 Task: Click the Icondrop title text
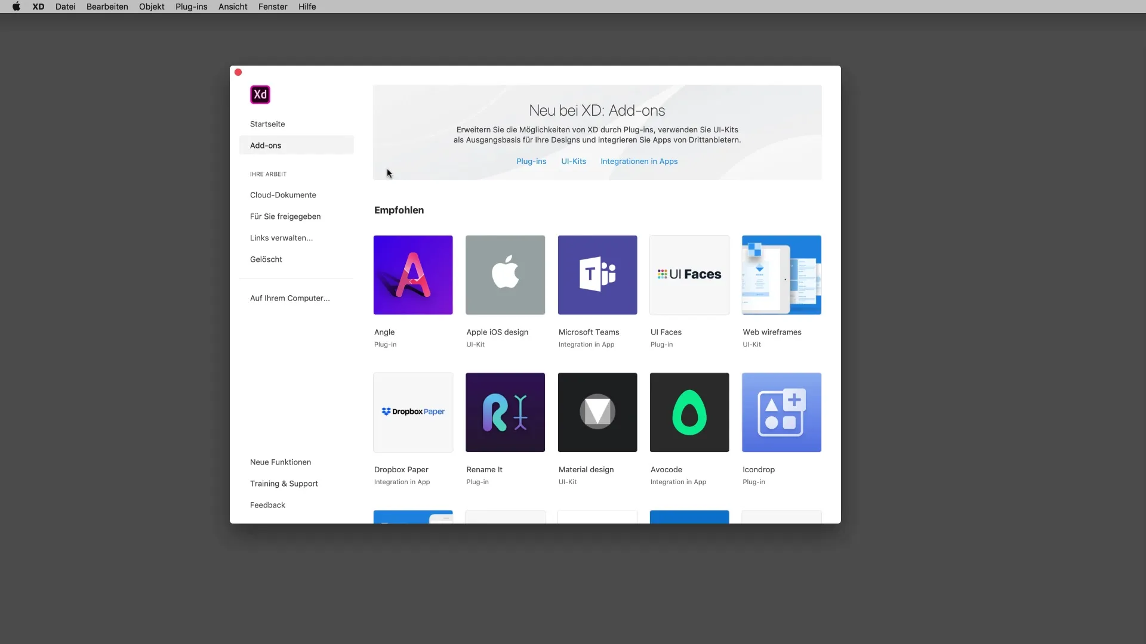click(x=759, y=470)
